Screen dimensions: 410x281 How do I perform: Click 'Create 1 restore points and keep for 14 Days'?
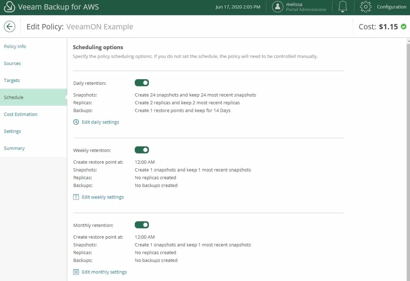[183, 111]
